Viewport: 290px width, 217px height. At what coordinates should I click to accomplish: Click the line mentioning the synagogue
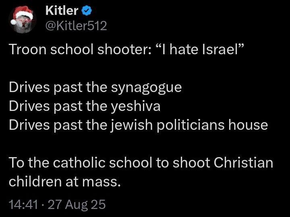tap(95, 88)
